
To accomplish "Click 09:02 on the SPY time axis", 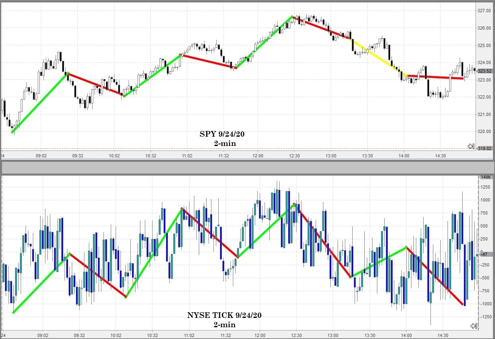I will coord(41,156).
